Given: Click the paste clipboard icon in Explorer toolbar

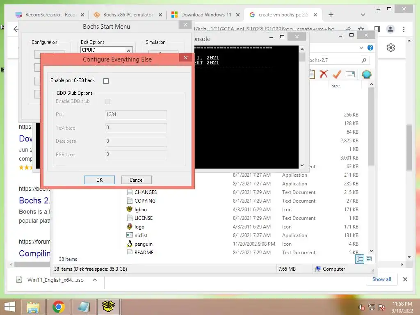Looking at the screenshot, I should click(x=312, y=74).
